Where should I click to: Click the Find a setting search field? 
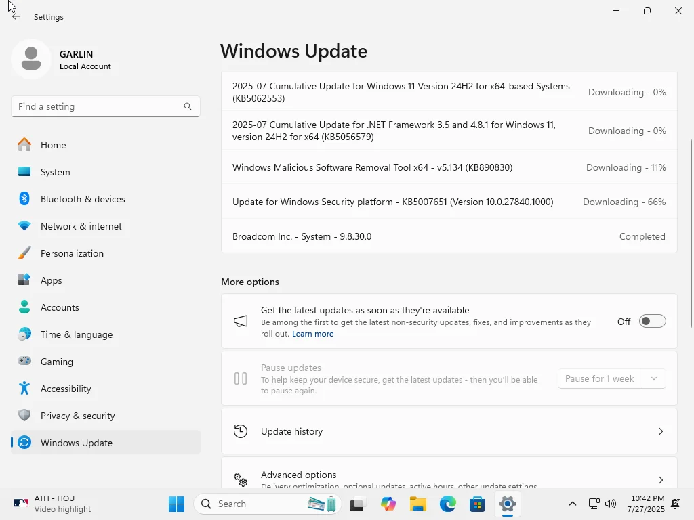(105, 106)
